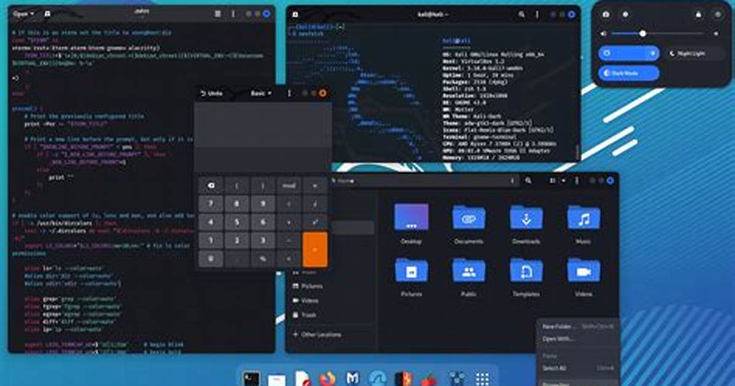This screenshot has height=386, width=735.
Task: Open the Files window hamburger menu
Action: click(576, 181)
